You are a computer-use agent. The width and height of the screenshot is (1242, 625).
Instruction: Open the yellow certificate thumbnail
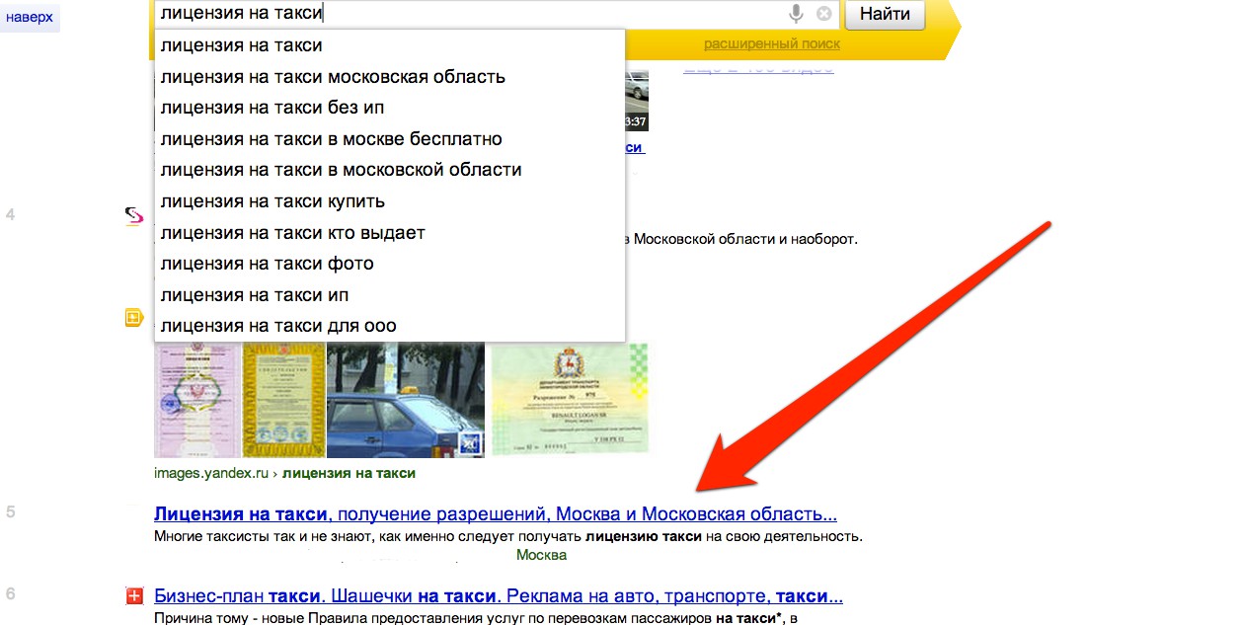[283, 399]
